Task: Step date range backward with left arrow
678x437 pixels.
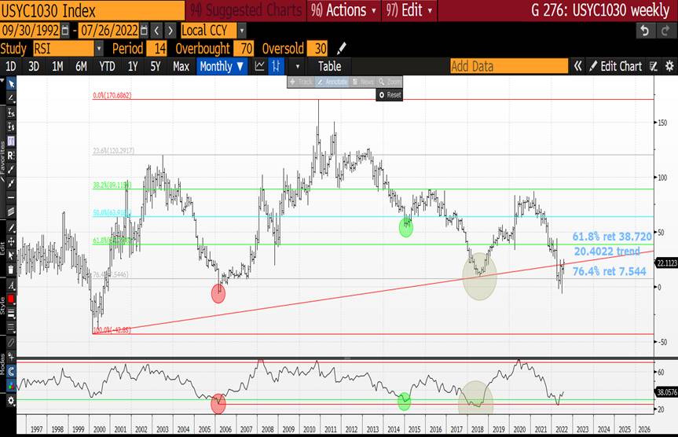Action: tap(156, 31)
